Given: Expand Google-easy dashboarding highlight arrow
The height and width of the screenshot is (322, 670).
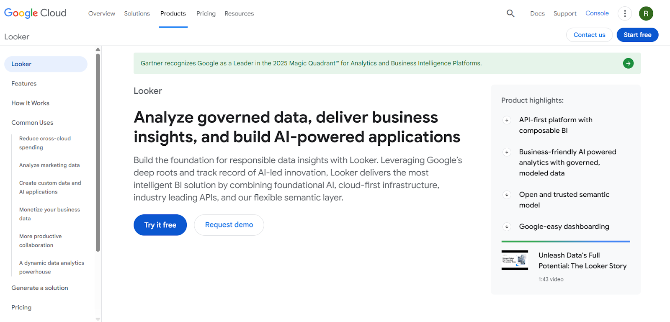Looking at the screenshot, I should click(x=507, y=227).
